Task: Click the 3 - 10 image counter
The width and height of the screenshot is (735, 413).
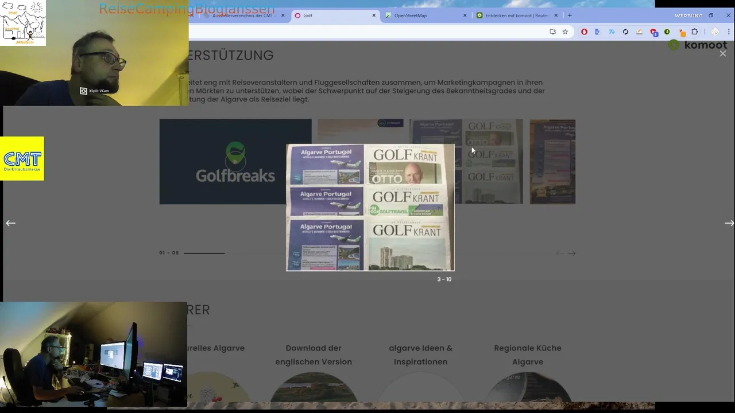Action: point(444,279)
